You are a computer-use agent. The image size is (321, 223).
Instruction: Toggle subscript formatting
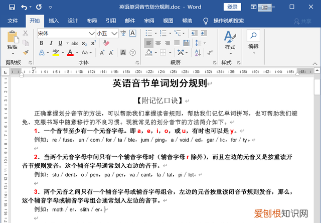coord(84,43)
